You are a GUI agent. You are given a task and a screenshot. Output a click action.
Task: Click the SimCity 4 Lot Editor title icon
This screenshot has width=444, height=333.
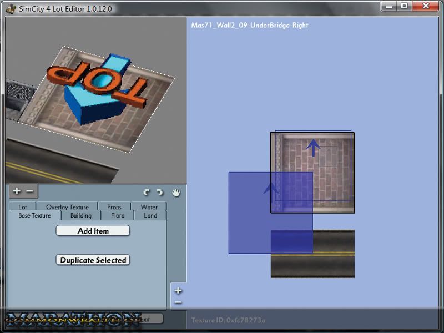coord(11,8)
